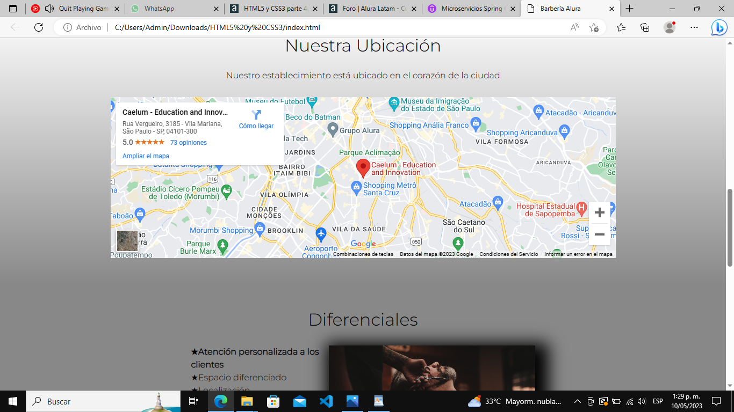Zoom in on the map

click(x=600, y=213)
